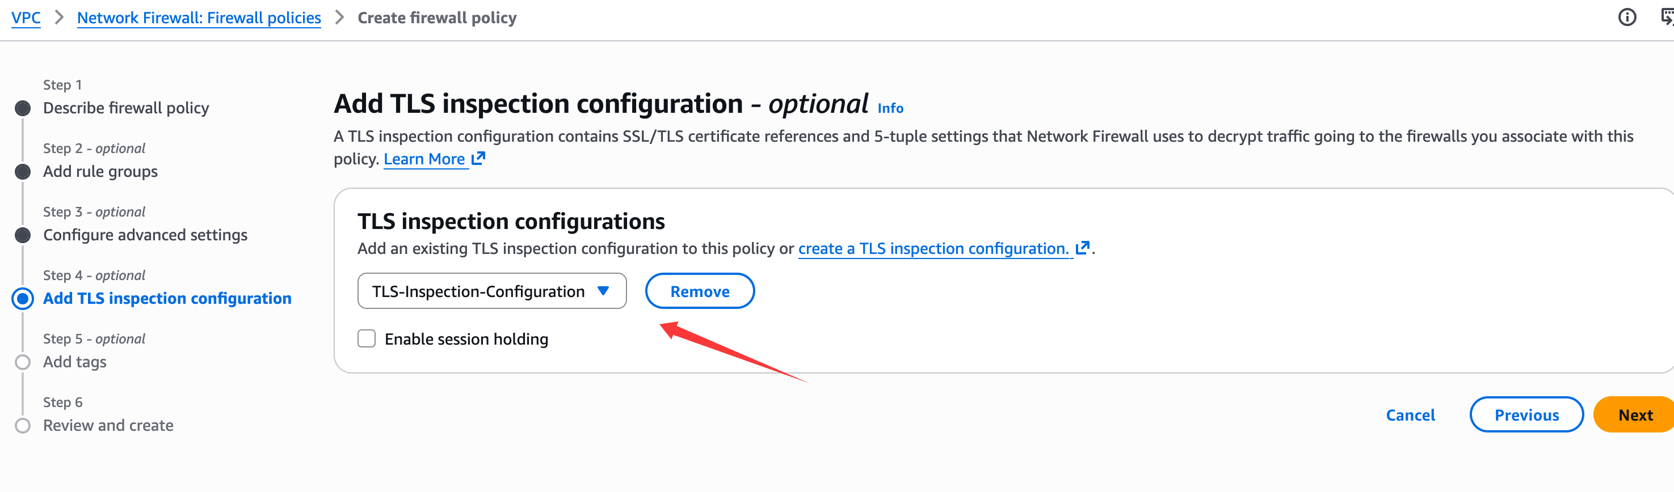Click the Step 2 Add rule groups circle

pos(23,171)
